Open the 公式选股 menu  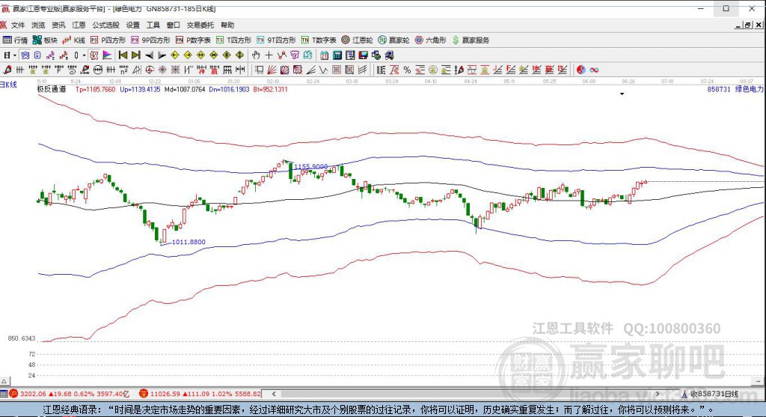point(106,25)
